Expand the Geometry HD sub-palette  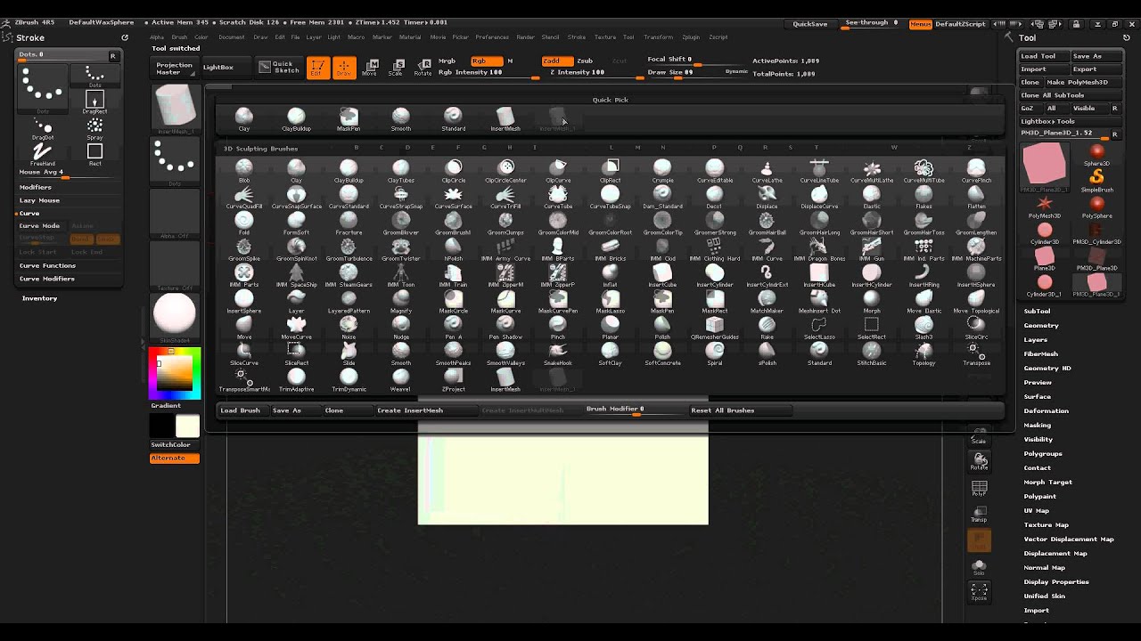tap(1047, 368)
